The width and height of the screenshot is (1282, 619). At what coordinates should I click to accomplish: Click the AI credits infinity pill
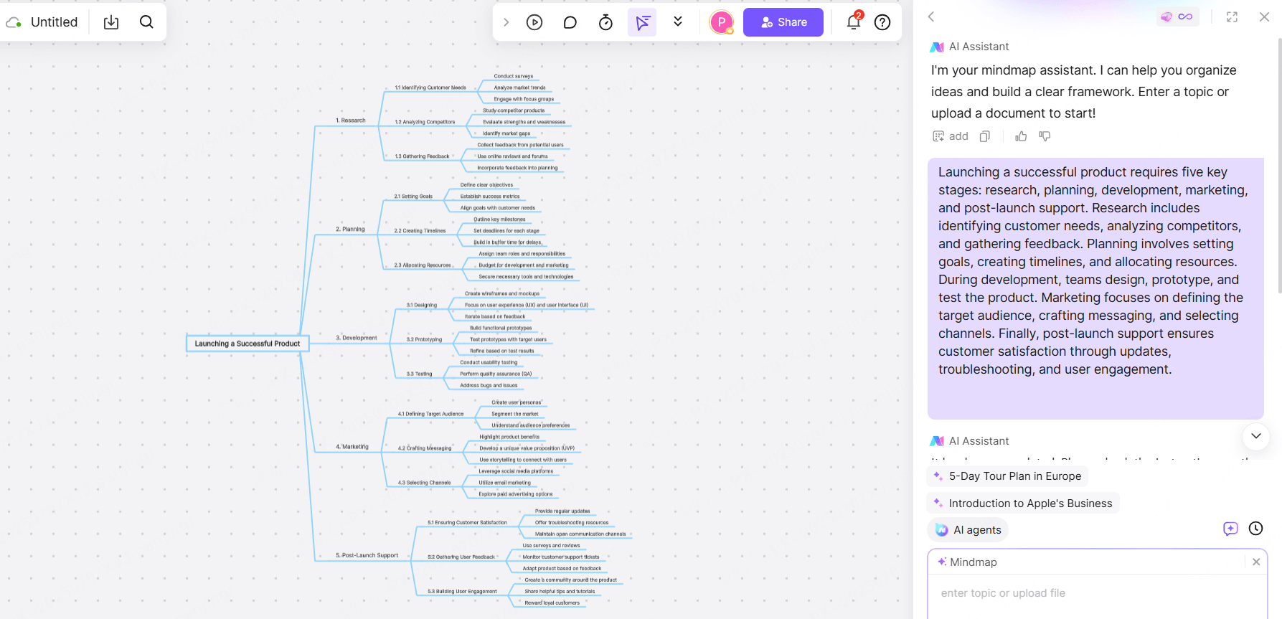click(1177, 16)
